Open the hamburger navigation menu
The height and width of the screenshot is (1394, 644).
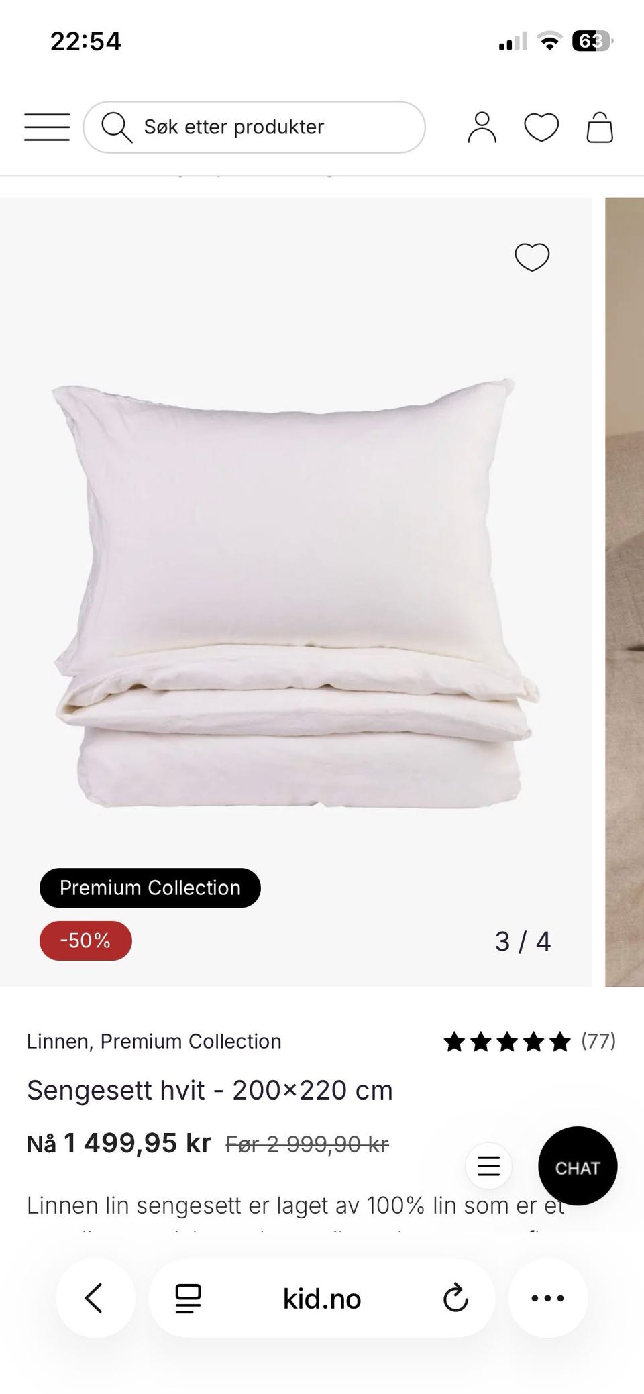tap(47, 127)
